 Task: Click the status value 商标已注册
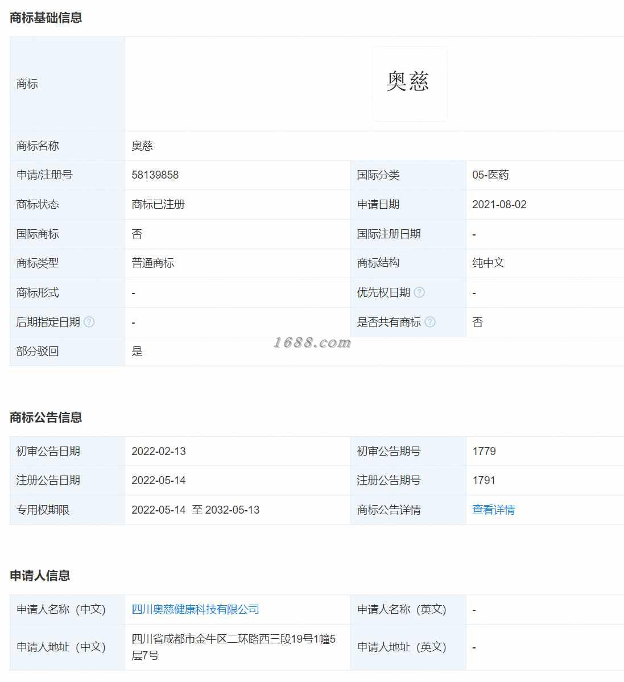158,204
